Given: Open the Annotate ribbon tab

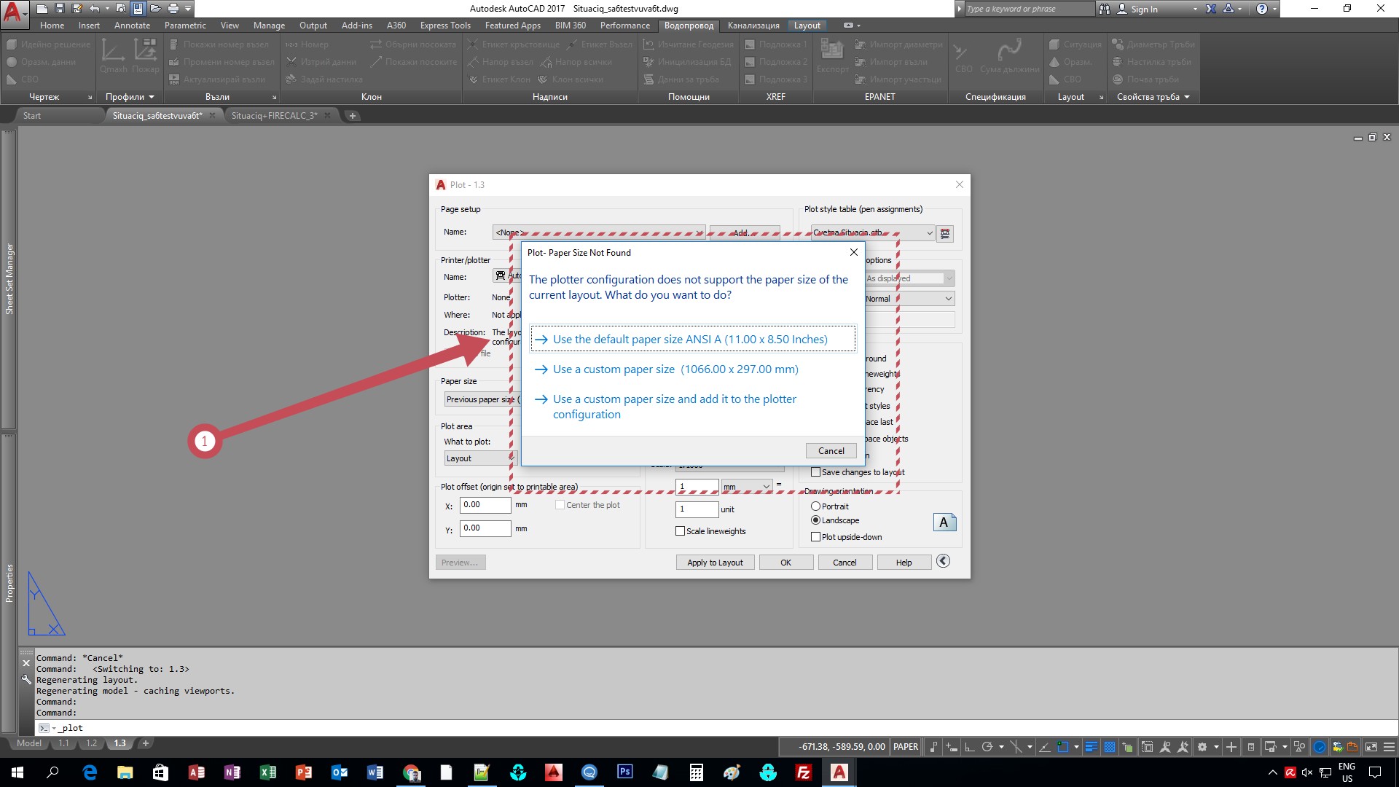Looking at the screenshot, I should point(132,26).
